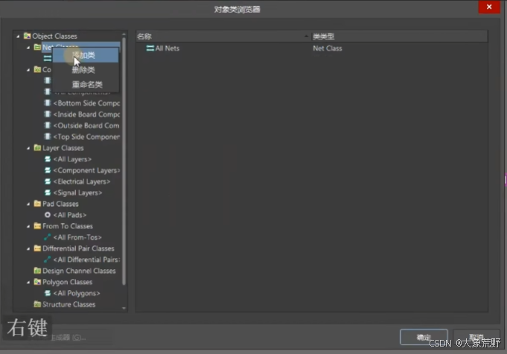Select <Top Side Components> tree item
This screenshot has height=354, width=507.
click(x=86, y=137)
